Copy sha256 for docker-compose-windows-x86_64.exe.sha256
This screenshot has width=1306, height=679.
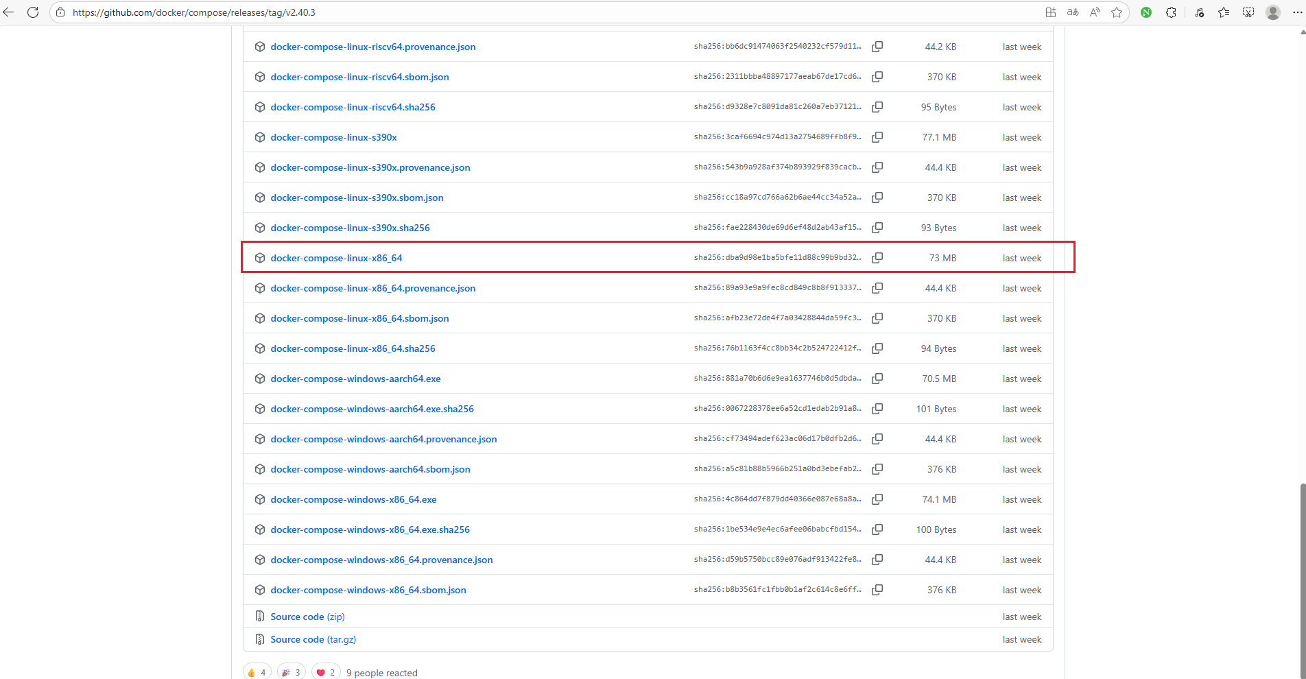pos(877,529)
